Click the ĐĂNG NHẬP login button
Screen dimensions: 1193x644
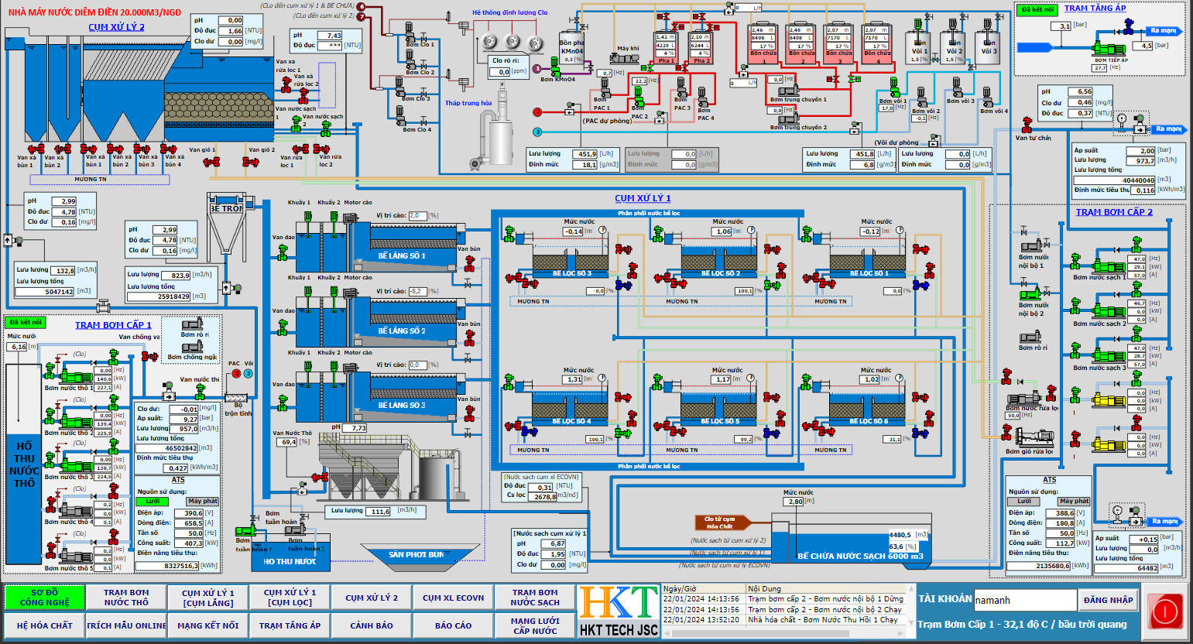[1107, 601]
